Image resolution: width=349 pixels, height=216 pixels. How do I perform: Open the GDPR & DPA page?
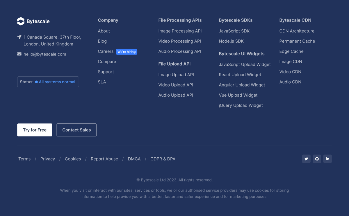pos(163,159)
